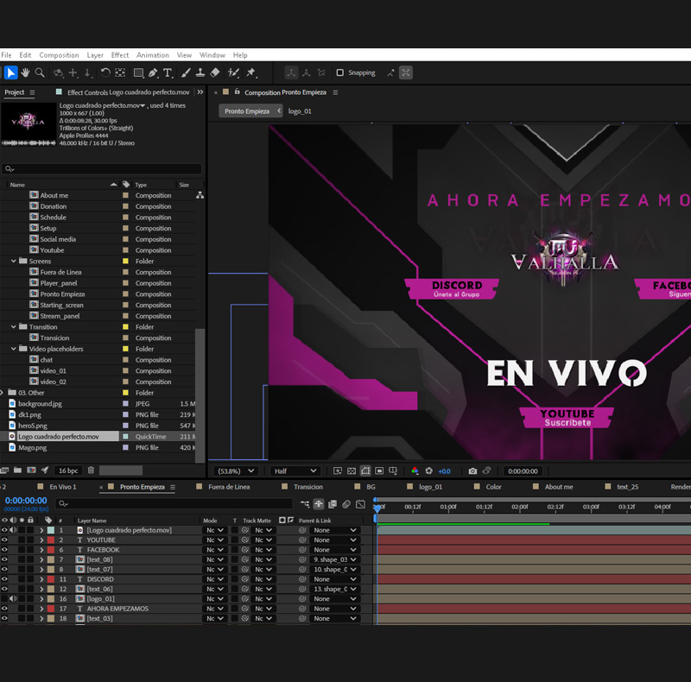Select the Horizontal Type tool
Viewport: 691px width, 682px height.
point(168,73)
